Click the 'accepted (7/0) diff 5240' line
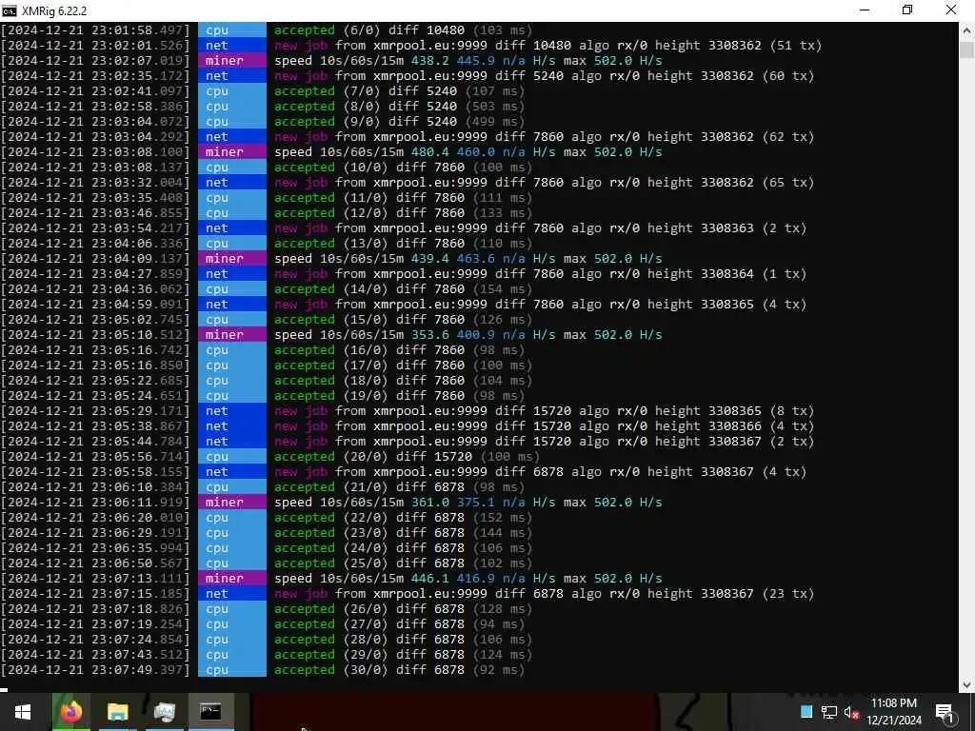 (x=399, y=90)
